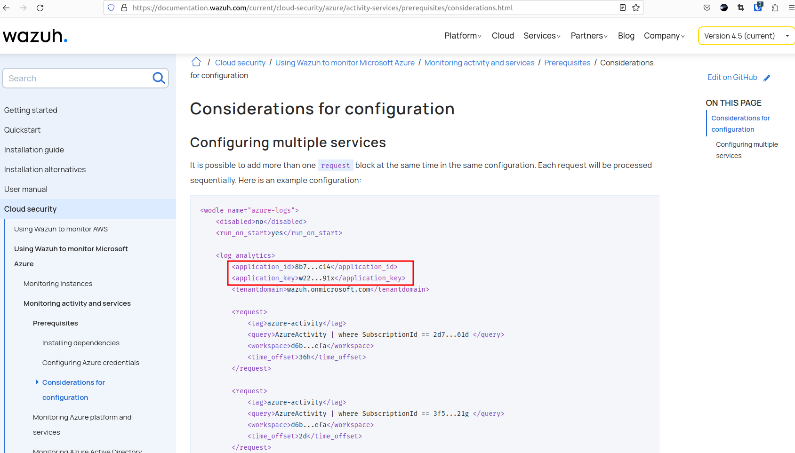
Task: Open Installing dependencies sidebar item
Action: click(81, 343)
